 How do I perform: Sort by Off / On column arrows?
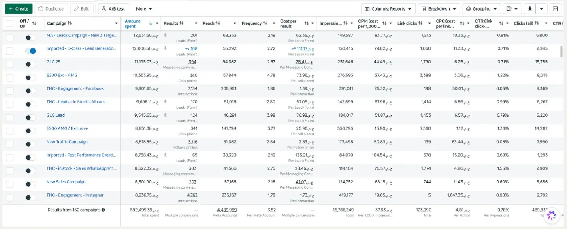click(x=34, y=23)
